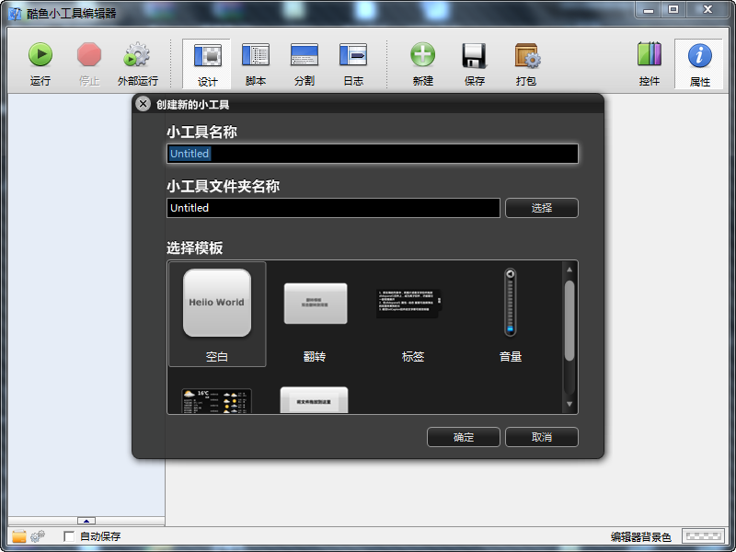Click the New (新建) plus icon
The width and height of the screenshot is (736, 552).
click(422, 54)
